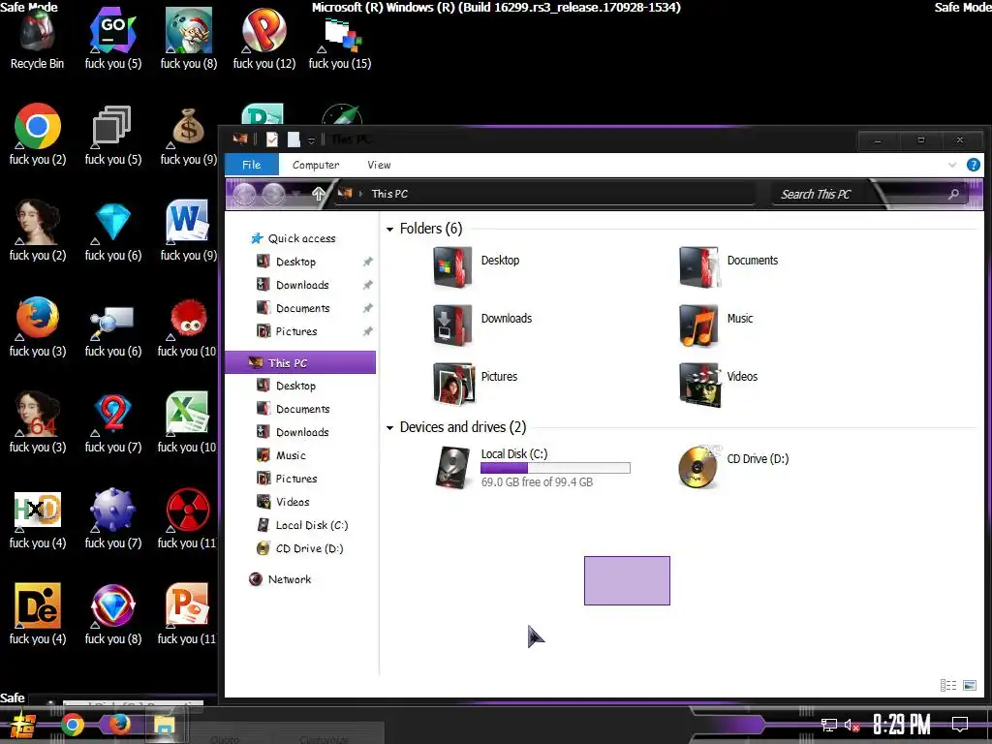Image resolution: width=992 pixels, height=744 pixels.
Task: Select the red fuzzy ball desktop shortcut
Action: pos(188,326)
